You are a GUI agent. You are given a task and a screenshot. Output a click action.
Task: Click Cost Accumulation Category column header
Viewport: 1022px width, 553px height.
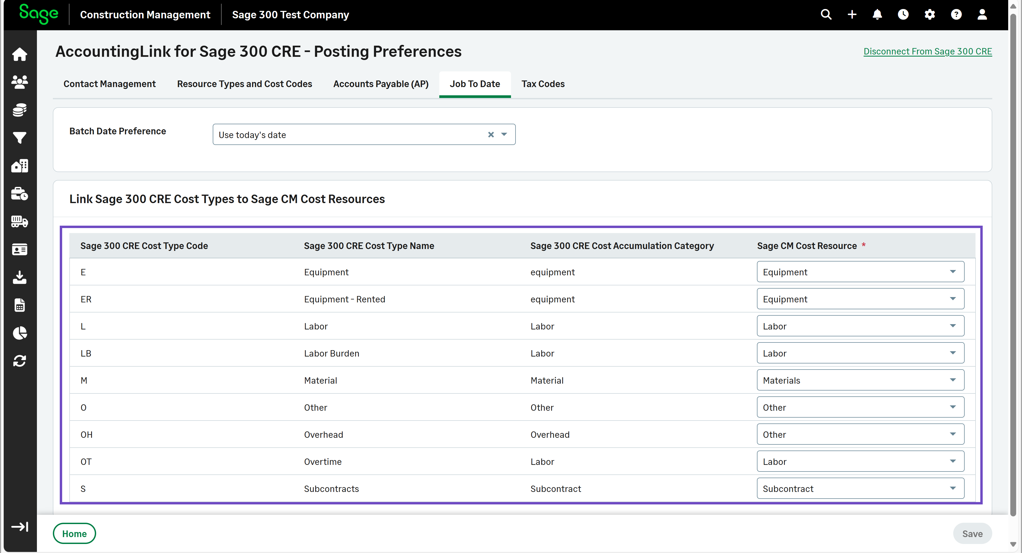point(622,246)
